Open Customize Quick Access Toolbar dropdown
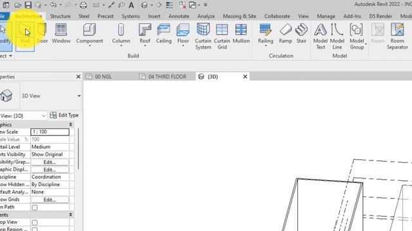The width and height of the screenshot is (412, 231). (x=205, y=5)
